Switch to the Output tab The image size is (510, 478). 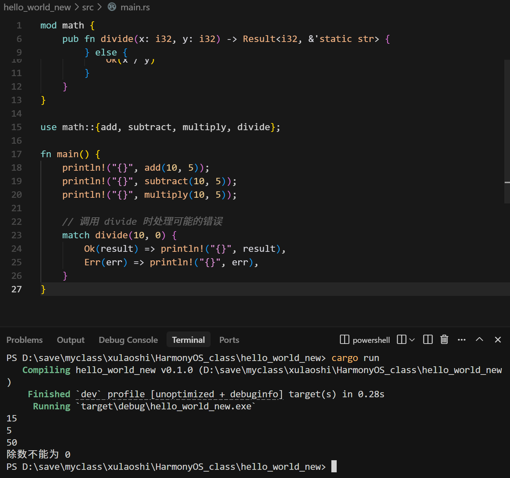(x=71, y=340)
